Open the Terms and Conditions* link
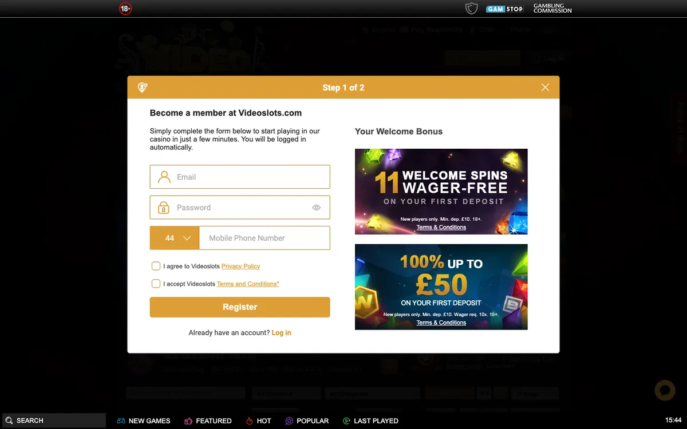Viewport: 687px width, 429px height. click(248, 284)
